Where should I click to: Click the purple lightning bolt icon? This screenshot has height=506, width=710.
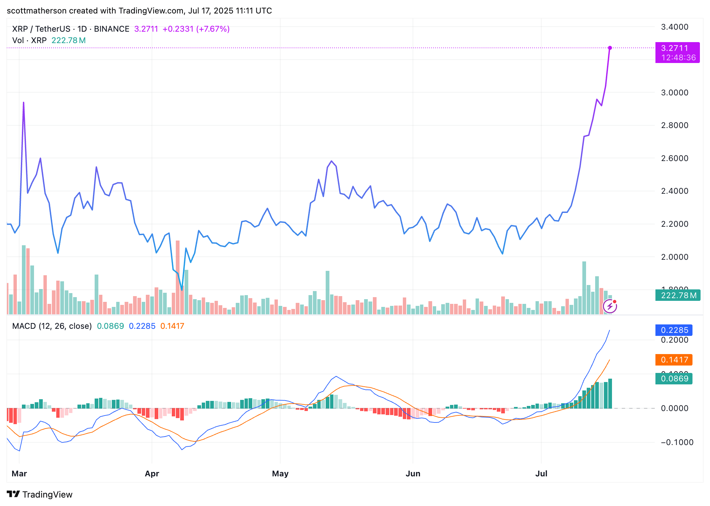click(610, 307)
